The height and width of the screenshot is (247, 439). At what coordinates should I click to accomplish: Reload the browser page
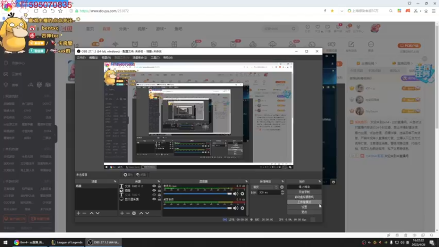coord(36,11)
